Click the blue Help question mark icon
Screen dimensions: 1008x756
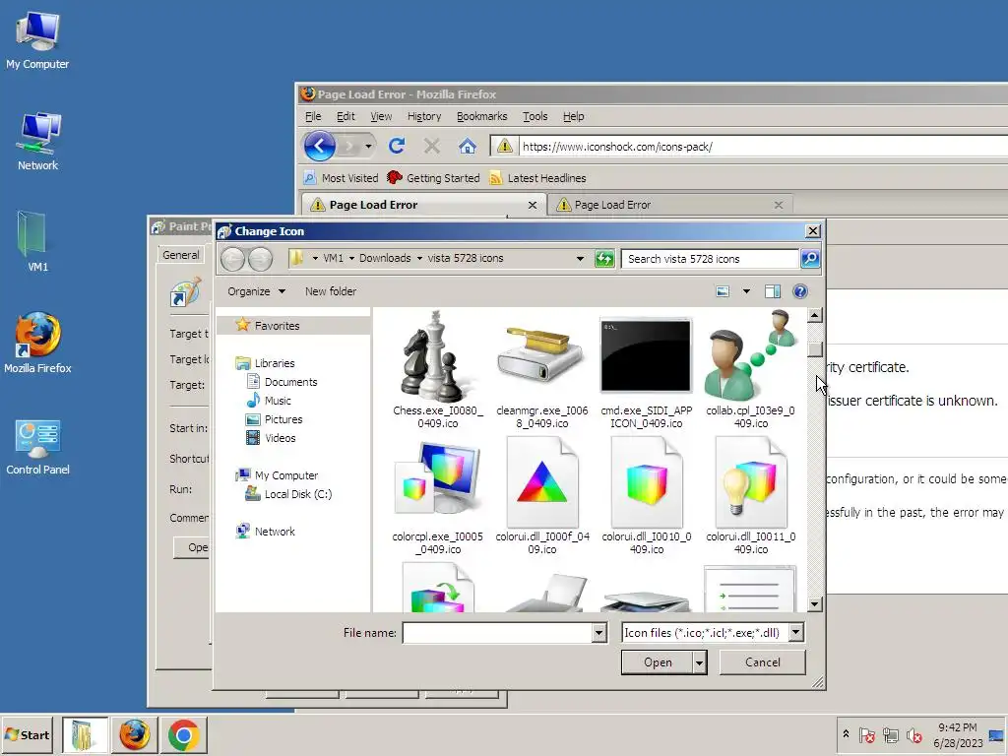(x=799, y=291)
